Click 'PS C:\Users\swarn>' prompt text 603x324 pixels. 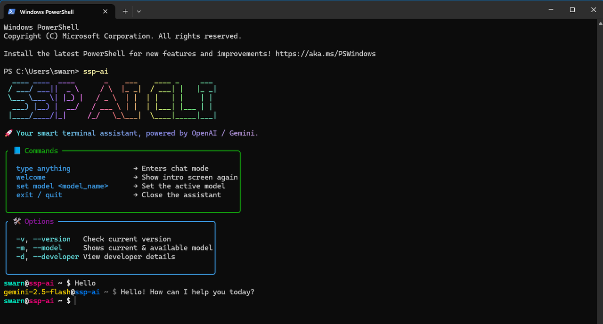[x=41, y=72]
